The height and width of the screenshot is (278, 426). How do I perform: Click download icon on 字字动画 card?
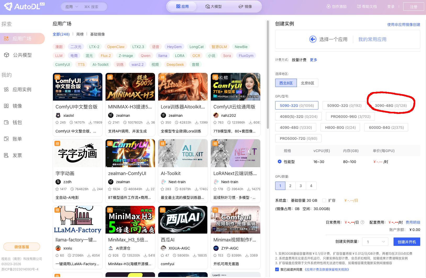[x=94, y=189]
